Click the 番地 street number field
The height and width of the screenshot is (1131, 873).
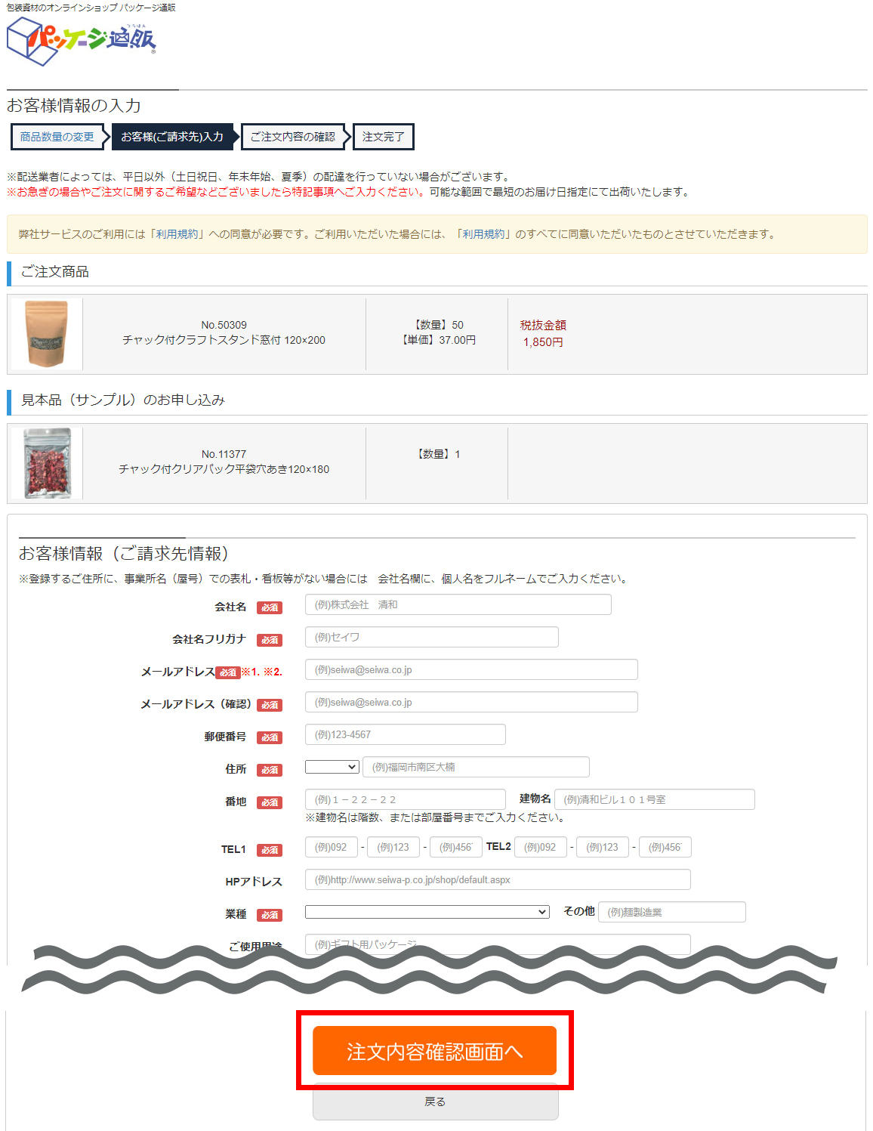pyautogui.click(x=406, y=799)
